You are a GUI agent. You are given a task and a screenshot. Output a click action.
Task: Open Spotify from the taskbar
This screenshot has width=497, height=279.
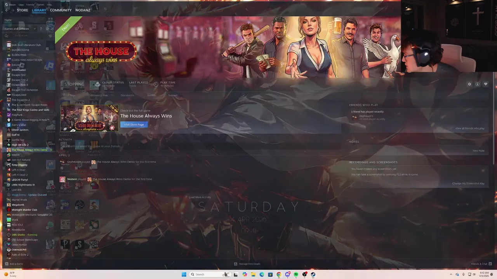(x=296, y=274)
